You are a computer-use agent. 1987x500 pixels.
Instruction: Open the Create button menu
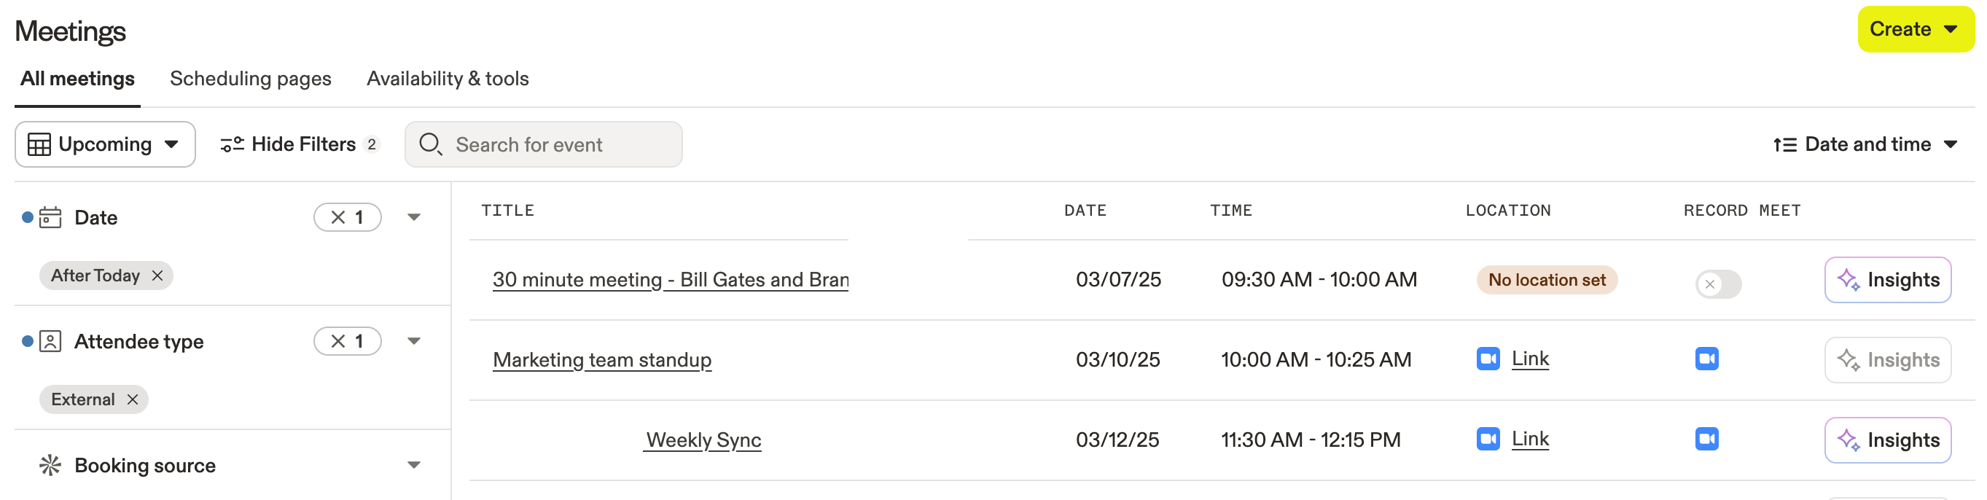(x=1915, y=29)
